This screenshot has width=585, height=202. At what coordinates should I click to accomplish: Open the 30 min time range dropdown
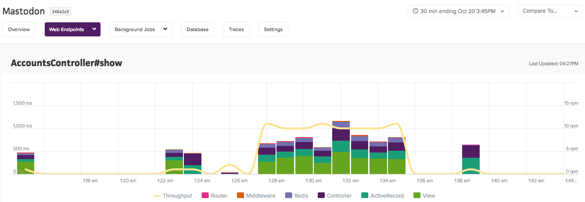click(x=458, y=11)
